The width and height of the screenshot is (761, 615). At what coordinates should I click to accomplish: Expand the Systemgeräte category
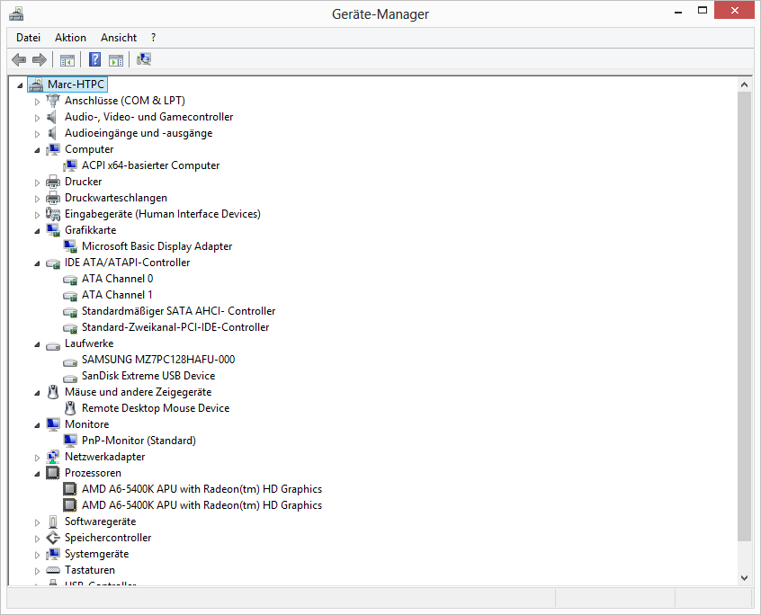pyautogui.click(x=38, y=555)
